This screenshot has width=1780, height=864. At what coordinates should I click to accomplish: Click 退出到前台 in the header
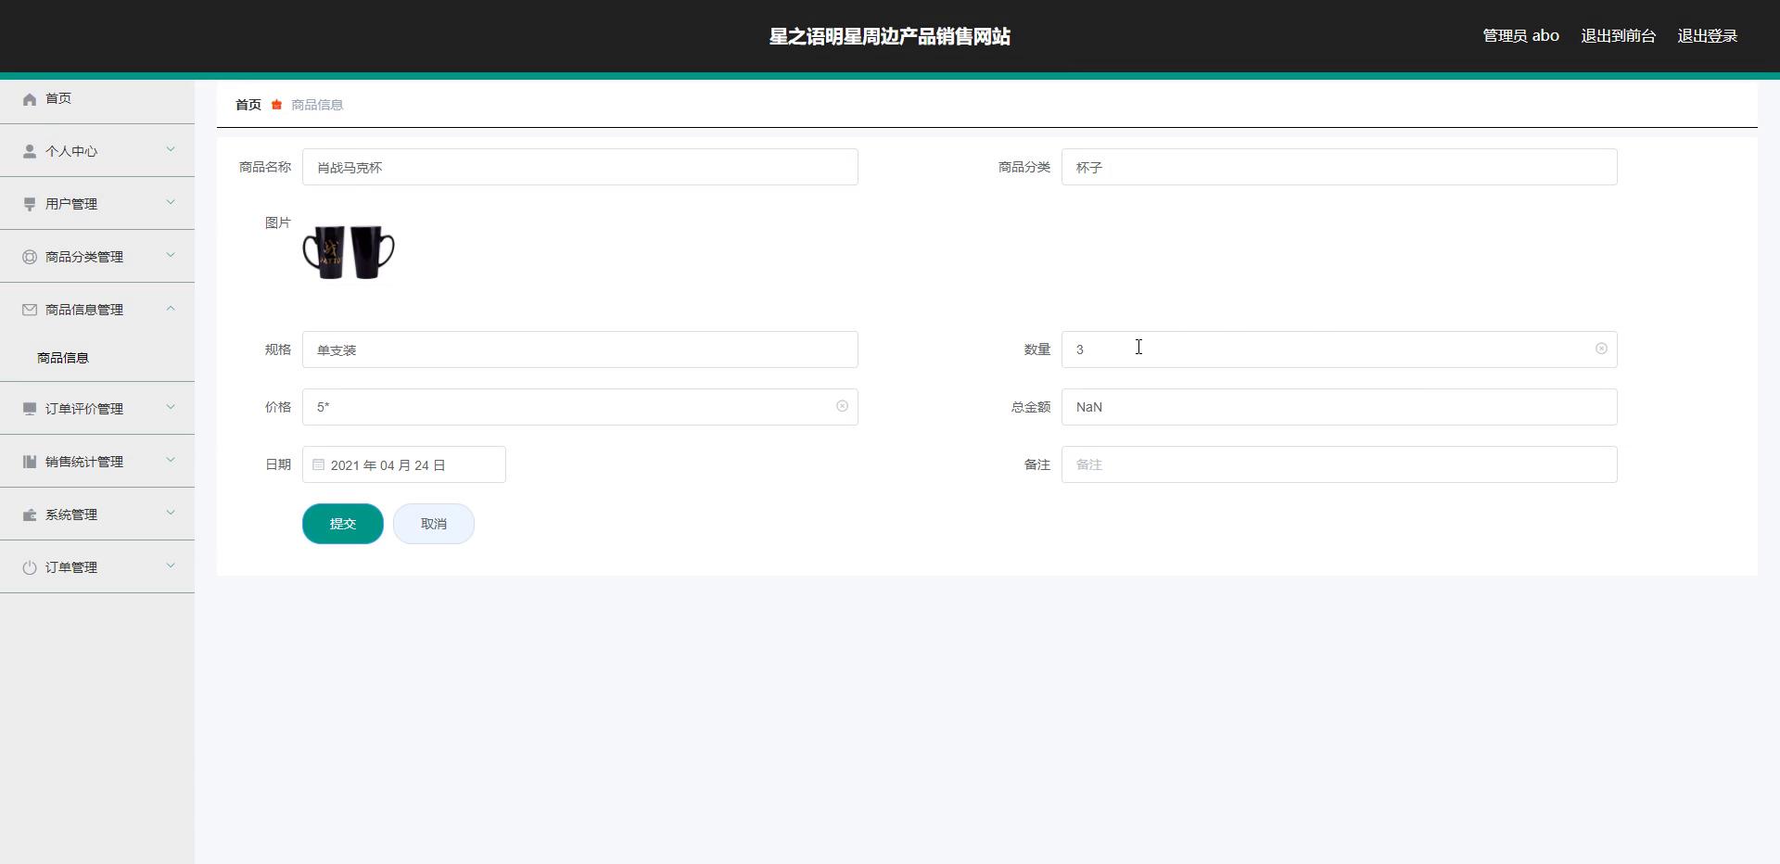tap(1618, 36)
